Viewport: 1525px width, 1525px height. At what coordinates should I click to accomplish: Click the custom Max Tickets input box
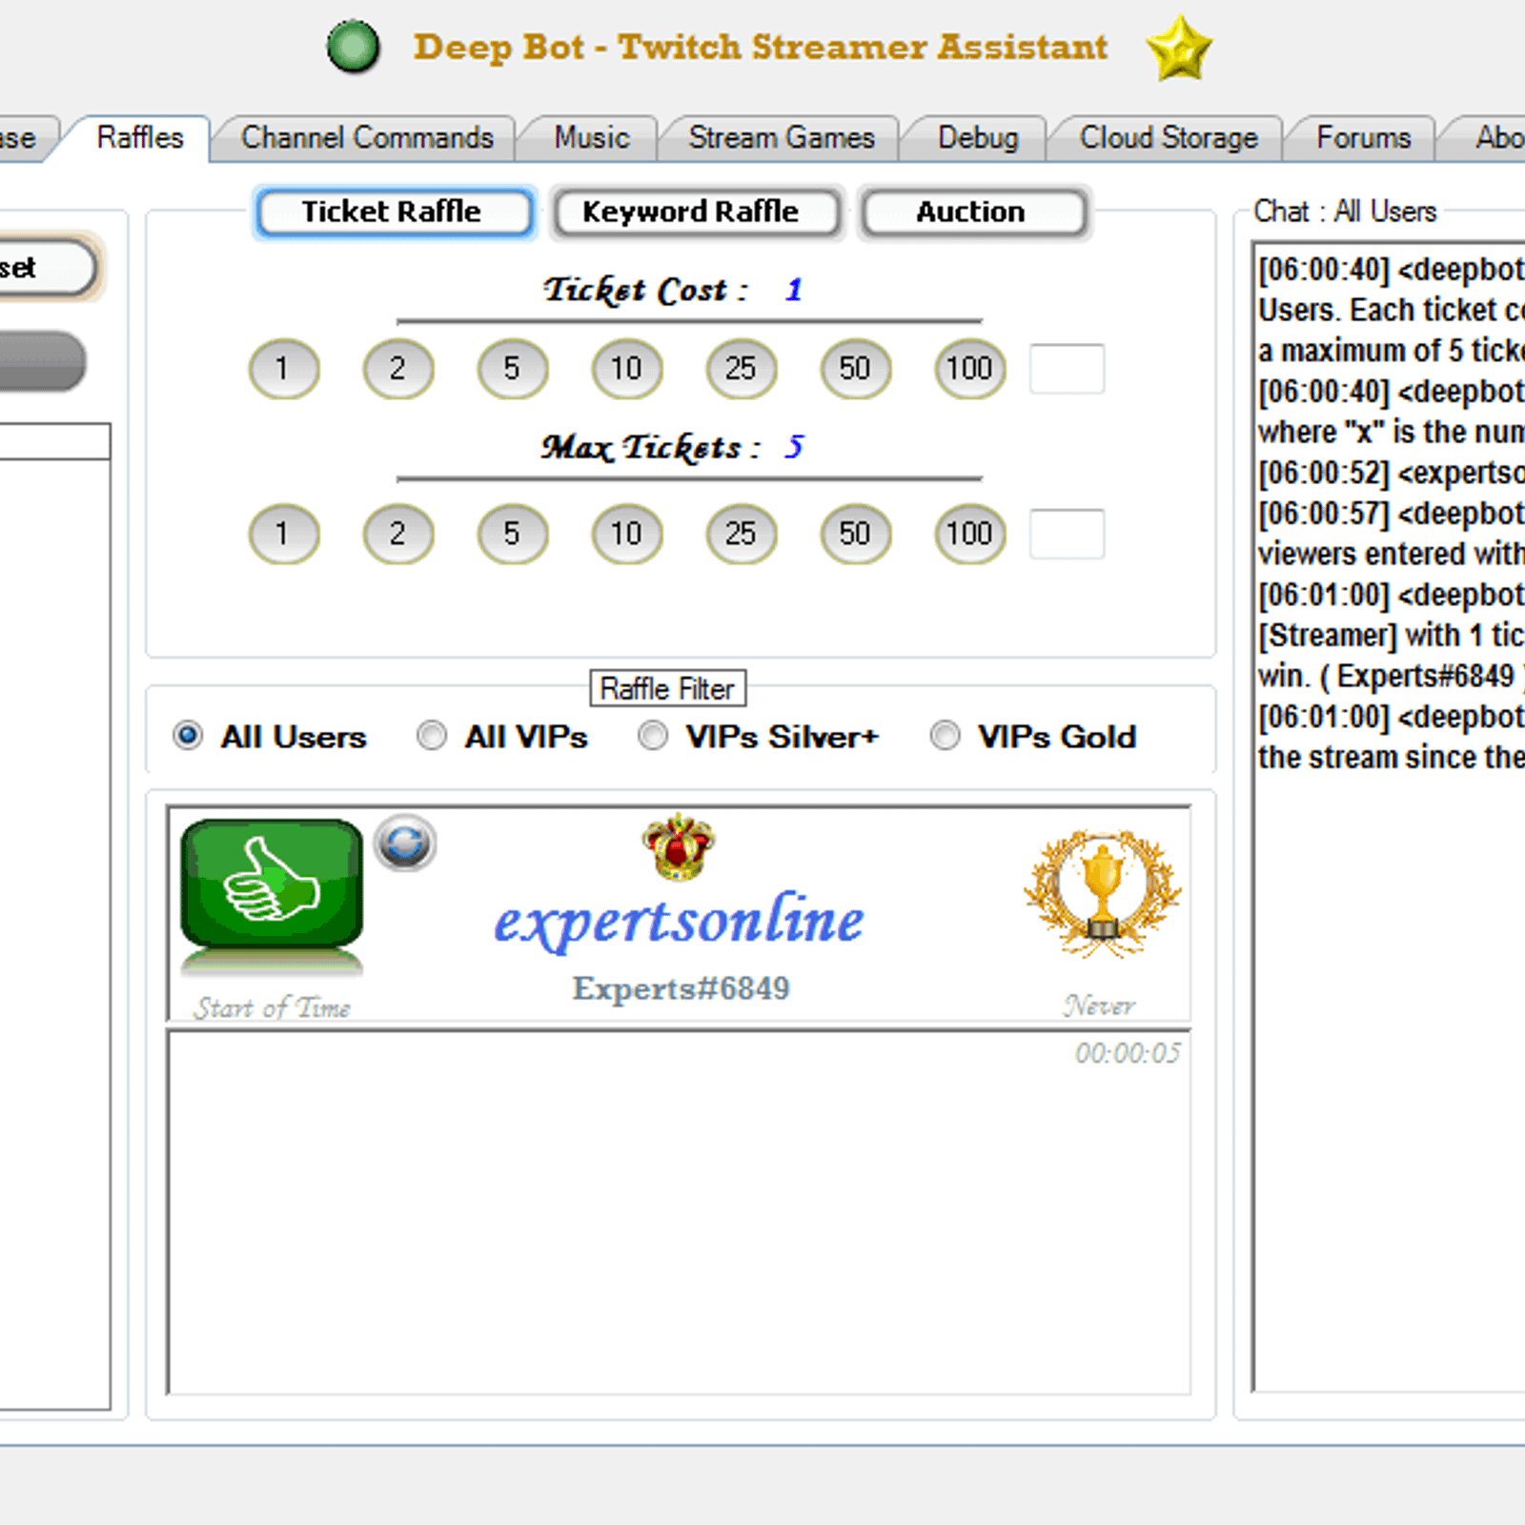coord(1067,534)
